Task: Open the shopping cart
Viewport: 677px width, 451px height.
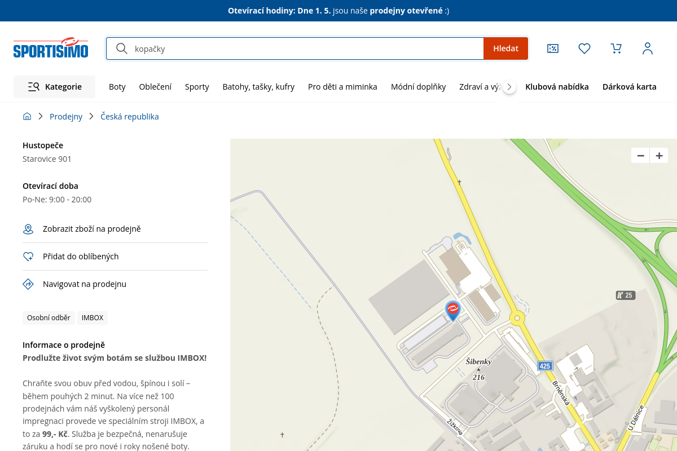Action: click(x=616, y=48)
